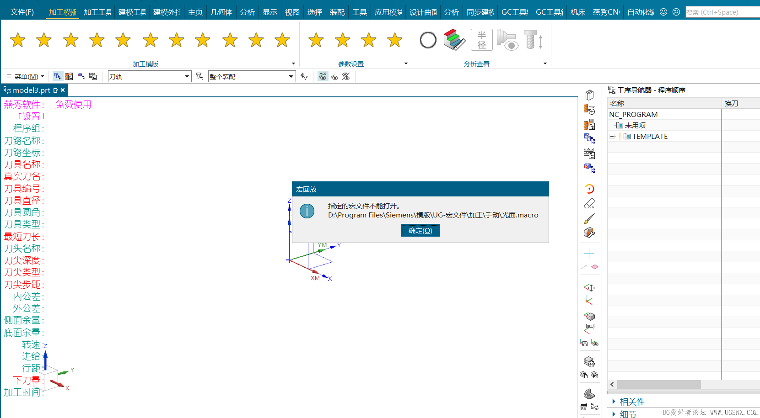760x418 pixels.
Task: Click the tool view eye icon
Action: 507,40
